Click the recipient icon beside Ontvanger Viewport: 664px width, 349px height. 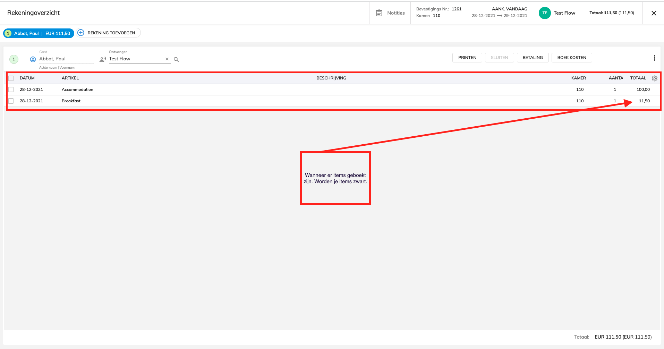103,59
